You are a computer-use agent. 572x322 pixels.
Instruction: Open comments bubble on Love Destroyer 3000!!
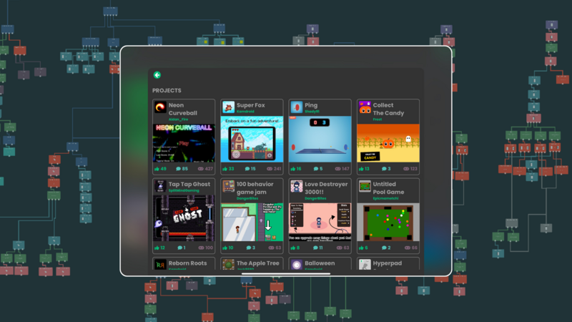coord(315,248)
